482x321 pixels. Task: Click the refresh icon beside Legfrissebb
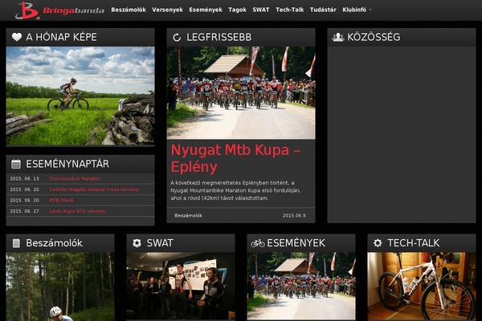click(177, 38)
